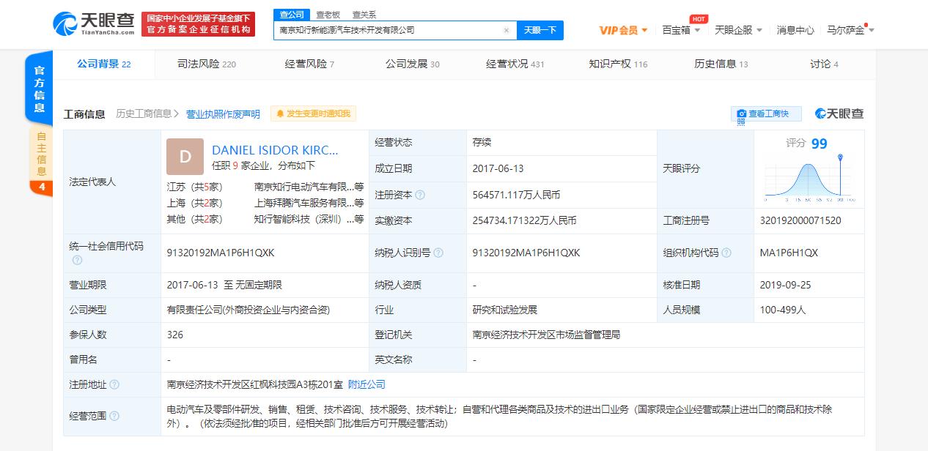The image size is (928, 451).
Task: Open the 经营状况 tab
Action: (515, 64)
